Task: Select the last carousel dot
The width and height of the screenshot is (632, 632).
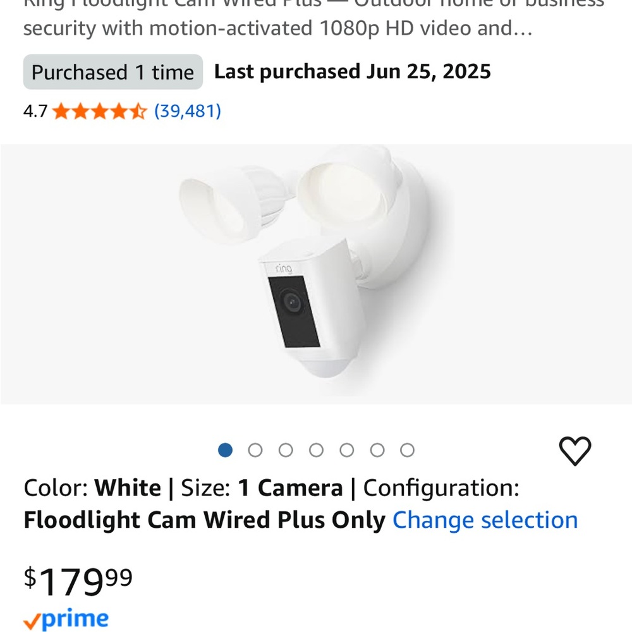Action: 407,450
